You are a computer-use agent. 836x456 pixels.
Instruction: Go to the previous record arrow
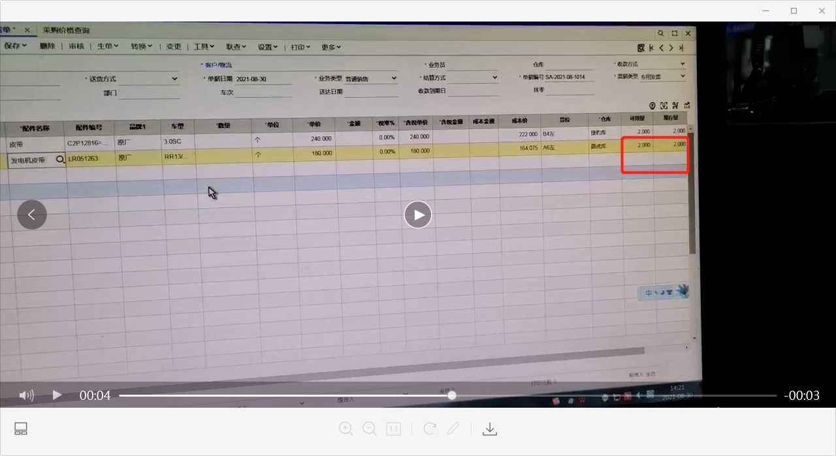662,48
